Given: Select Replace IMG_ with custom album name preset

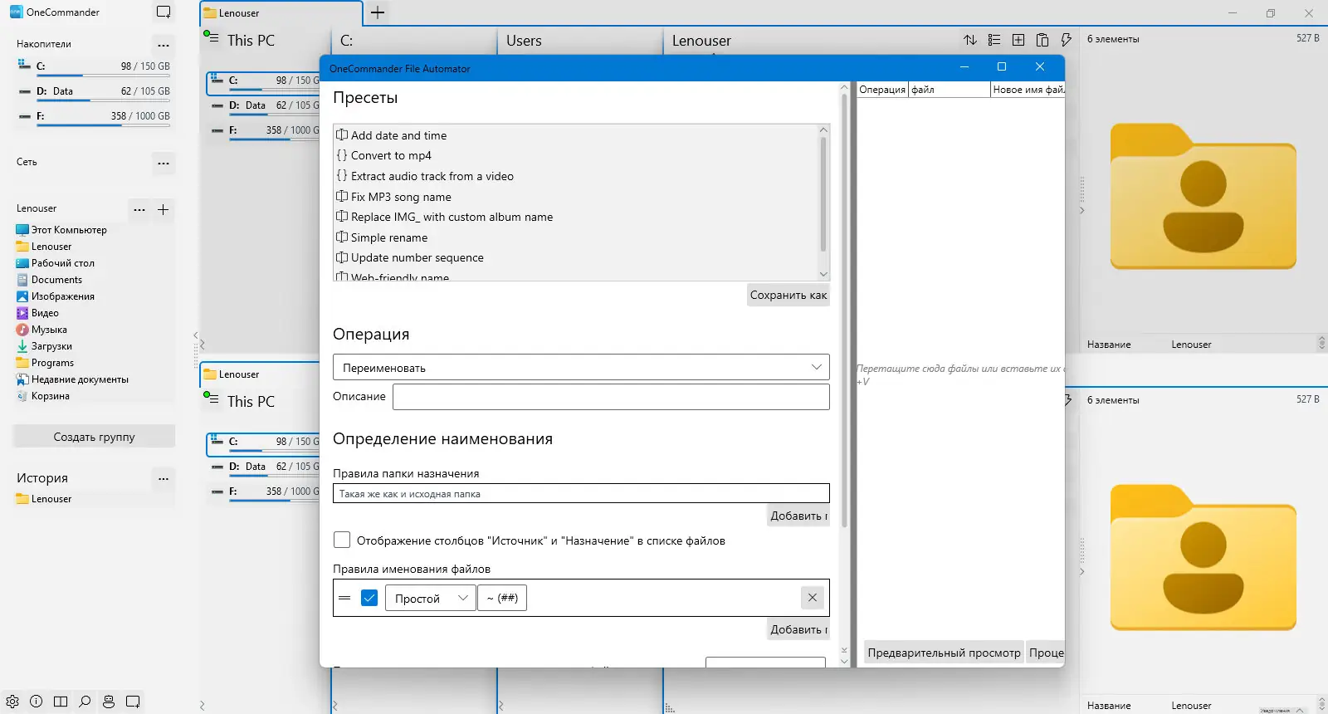Looking at the screenshot, I should pos(452,217).
